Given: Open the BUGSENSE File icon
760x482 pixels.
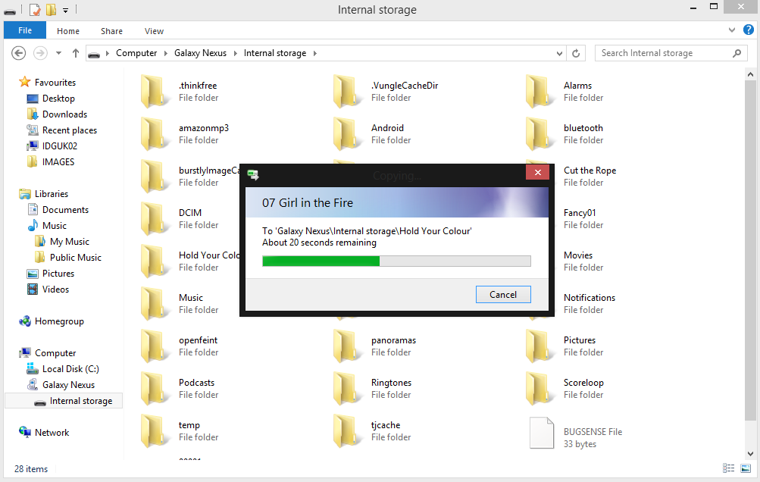Looking at the screenshot, I should [x=541, y=432].
